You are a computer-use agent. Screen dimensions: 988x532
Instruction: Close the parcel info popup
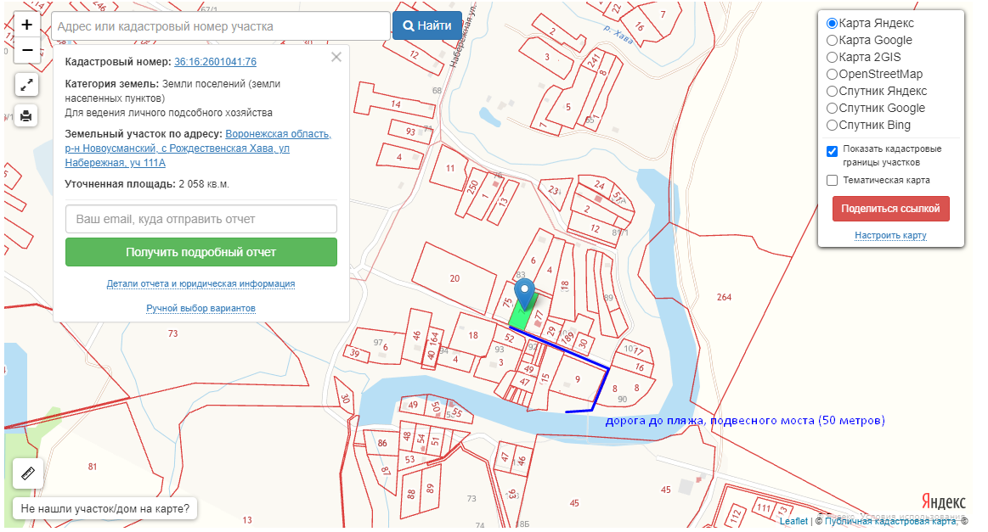[x=336, y=58]
